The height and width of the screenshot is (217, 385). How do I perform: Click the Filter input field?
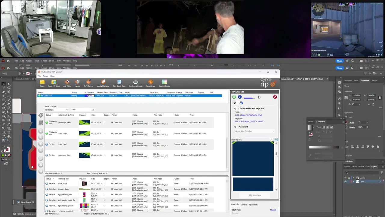[x=81, y=110]
